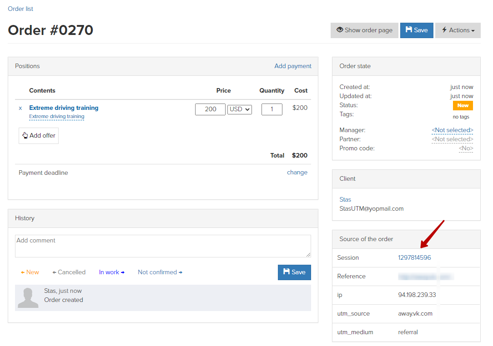The height and width of the screenshot is (346, 493).
Task: Click the Promo code No link
Action: 466,148
